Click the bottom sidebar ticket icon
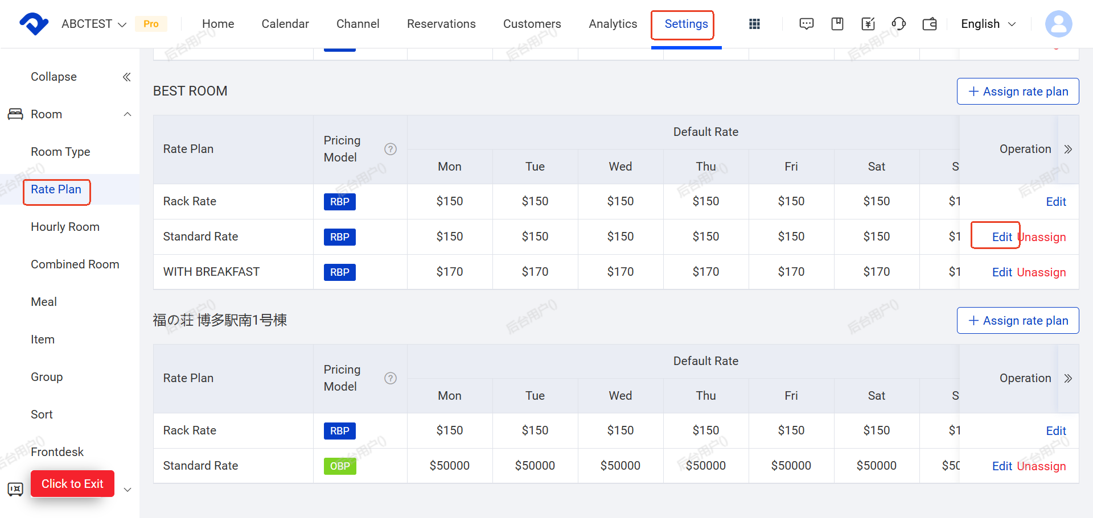 click(x=15, y=489)
